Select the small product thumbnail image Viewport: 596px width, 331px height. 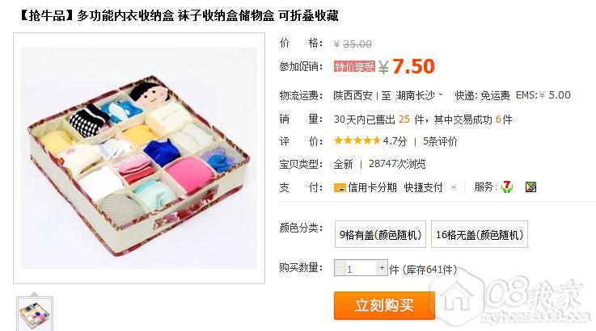click(x=35, y=314)
